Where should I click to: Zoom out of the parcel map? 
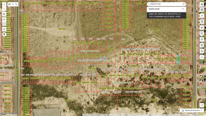click(x=4, y=9)
